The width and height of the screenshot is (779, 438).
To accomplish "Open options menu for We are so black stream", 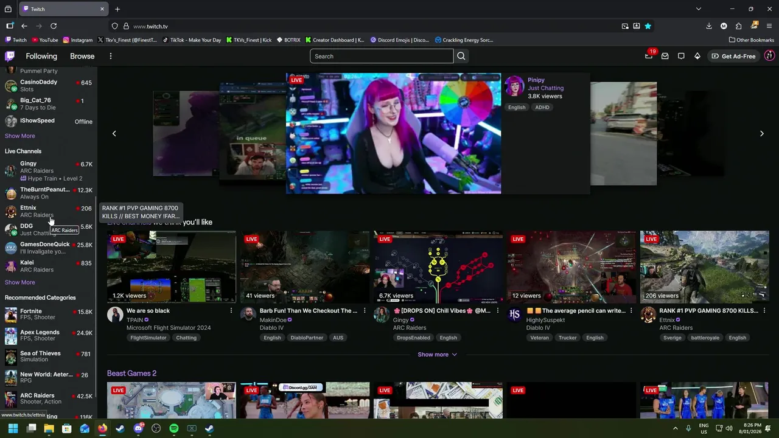I will 231,311.
